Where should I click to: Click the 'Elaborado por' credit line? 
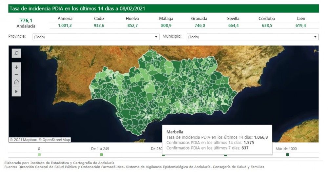59,163
